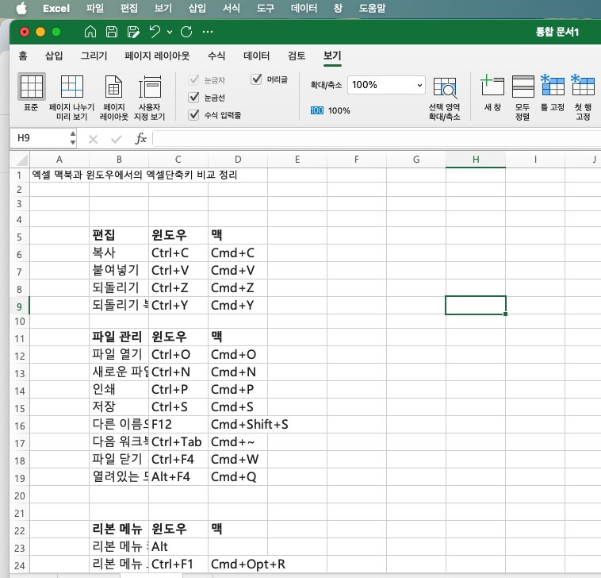601x578 pixels.
Task: Select the cell containing 인쇄
Action: pyautogui.click(x=119, y=390)
